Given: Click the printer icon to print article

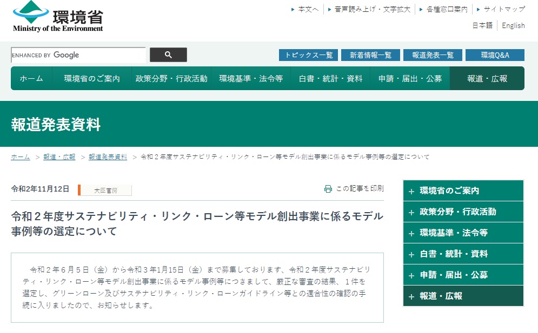Looking at the screenshot, I should 328,189.
